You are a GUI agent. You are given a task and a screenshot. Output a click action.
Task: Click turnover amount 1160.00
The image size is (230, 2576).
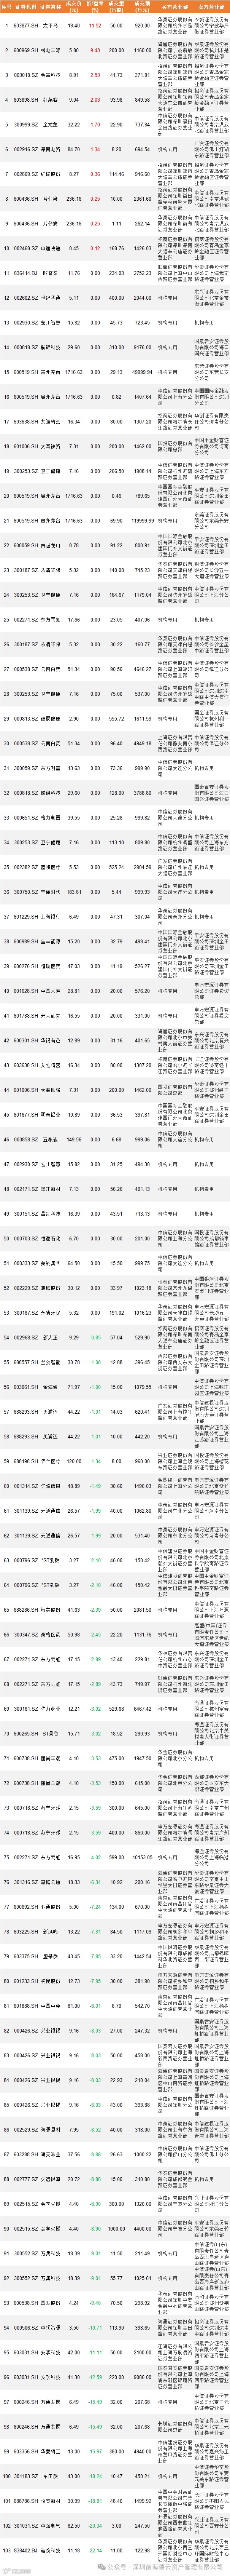pyautogui.click(x=143, y=49)
